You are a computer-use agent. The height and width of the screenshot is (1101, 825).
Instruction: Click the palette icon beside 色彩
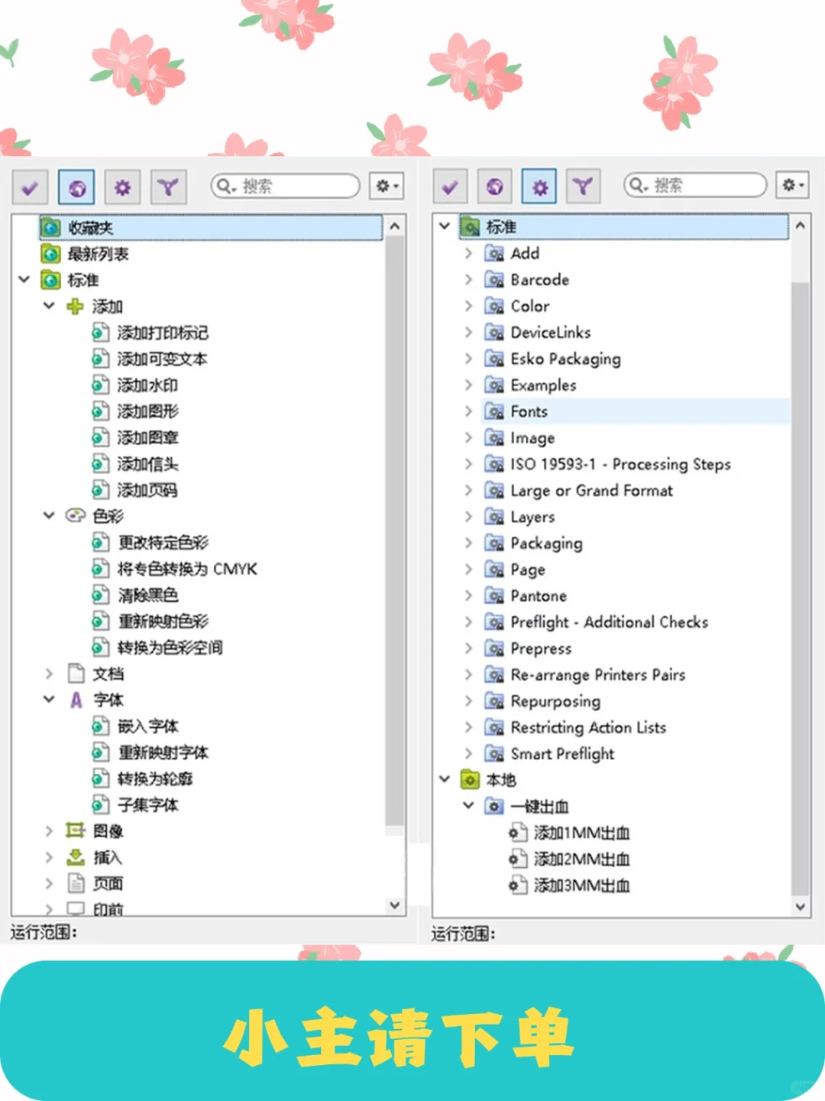point(74,516)
